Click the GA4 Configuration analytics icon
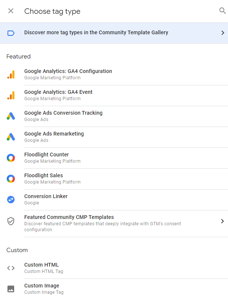Image resolution: width=228 pixels, height=299 pixels. coord(11,74)
